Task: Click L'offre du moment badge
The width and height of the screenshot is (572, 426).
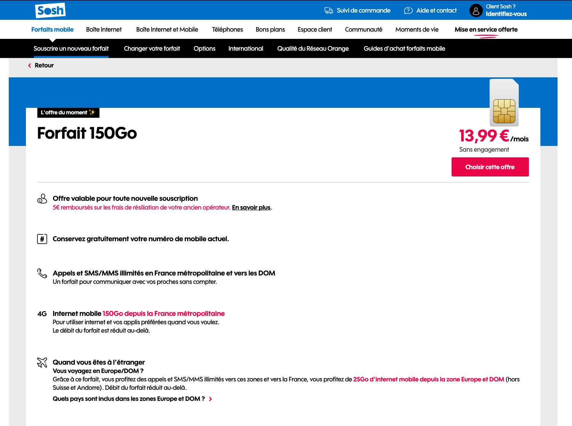Action: pos(68,112)
